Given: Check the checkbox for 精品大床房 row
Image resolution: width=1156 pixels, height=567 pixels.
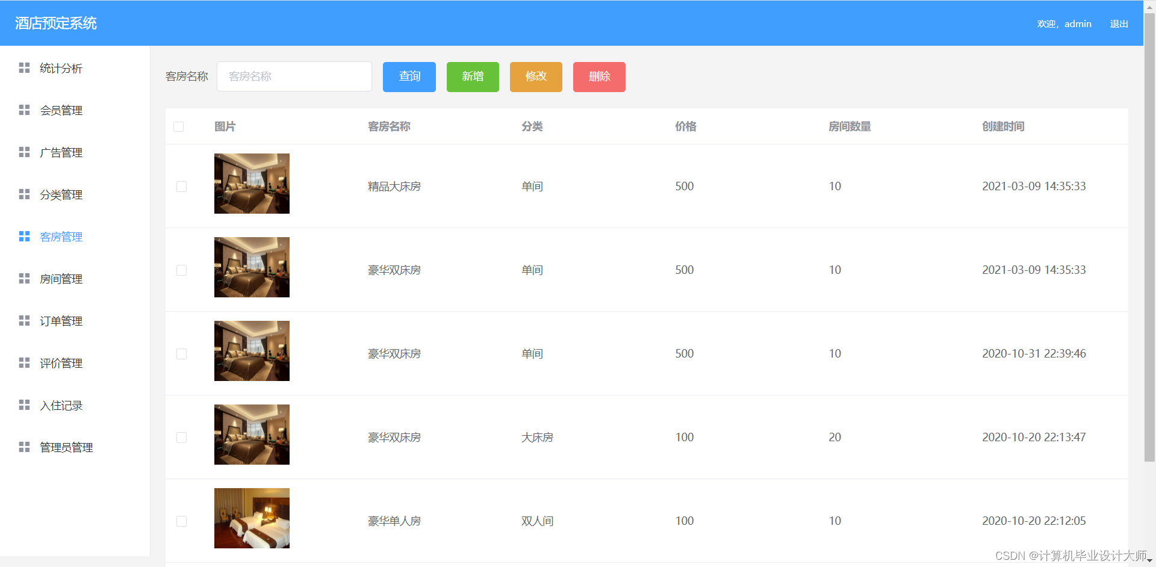Looking at the screenshot, I should coord(181,187).
